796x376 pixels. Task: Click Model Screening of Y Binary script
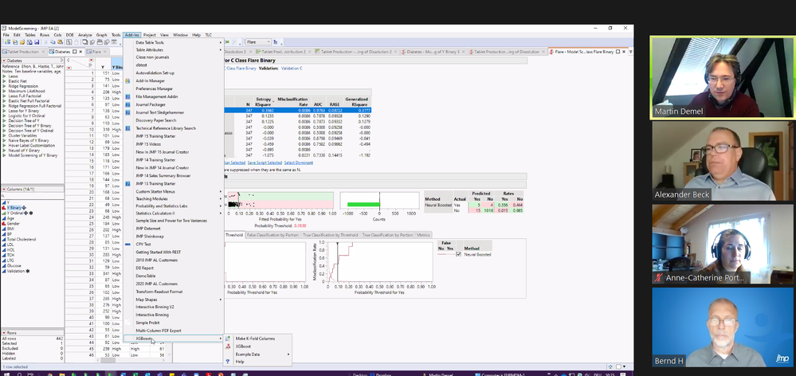coord(33,155)
